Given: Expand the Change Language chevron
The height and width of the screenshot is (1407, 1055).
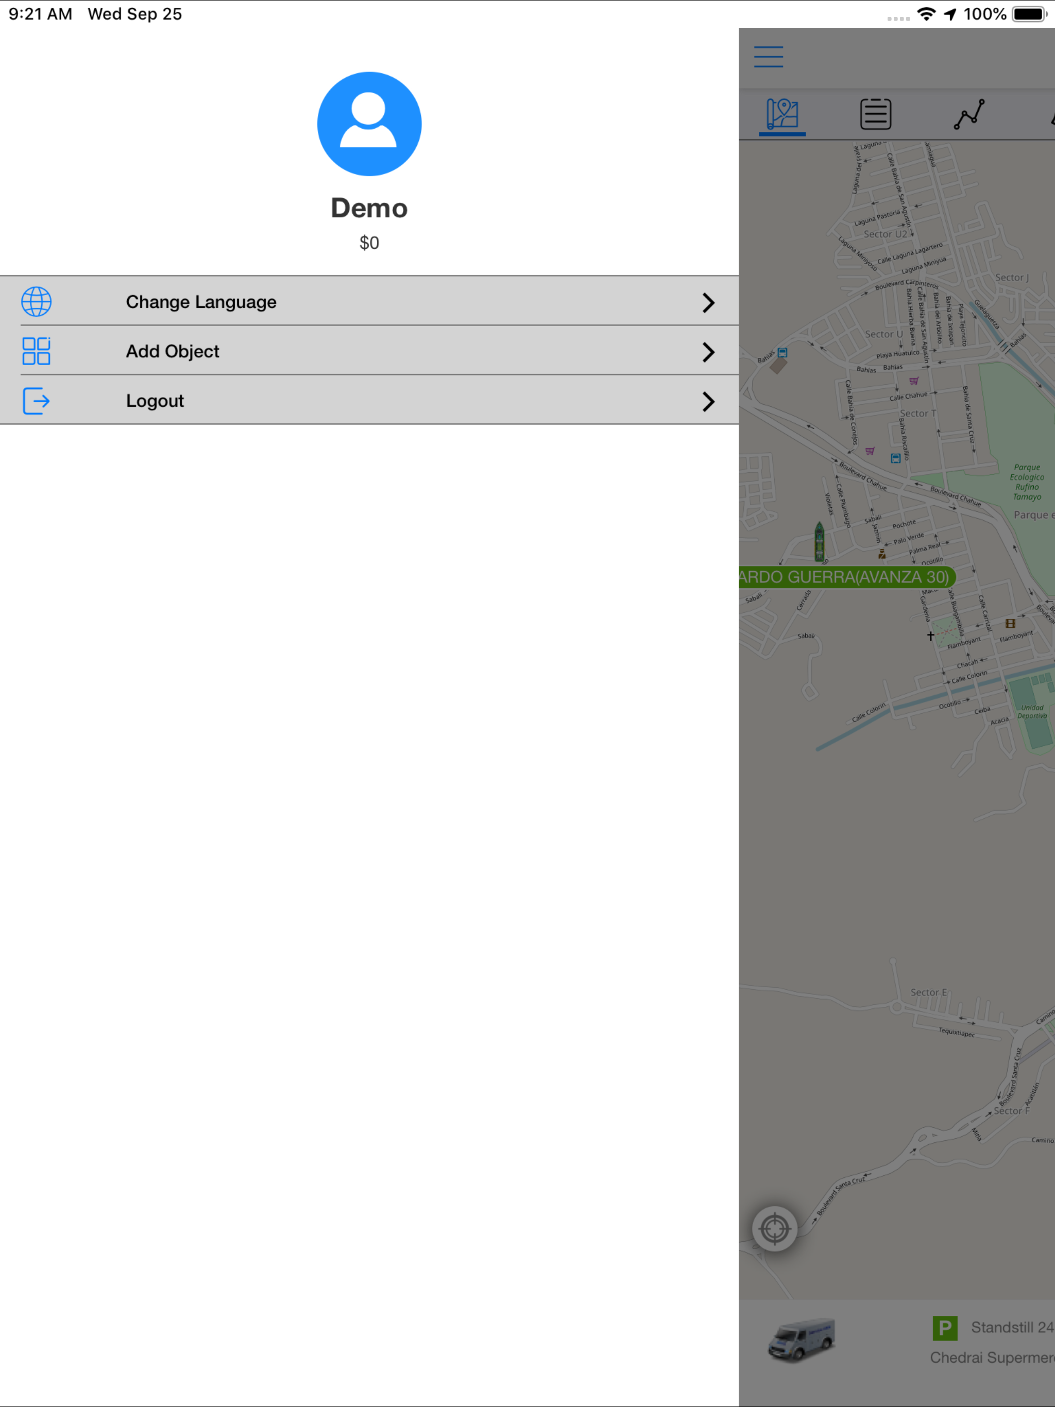Looking at the screenshot, I should 708,303.
